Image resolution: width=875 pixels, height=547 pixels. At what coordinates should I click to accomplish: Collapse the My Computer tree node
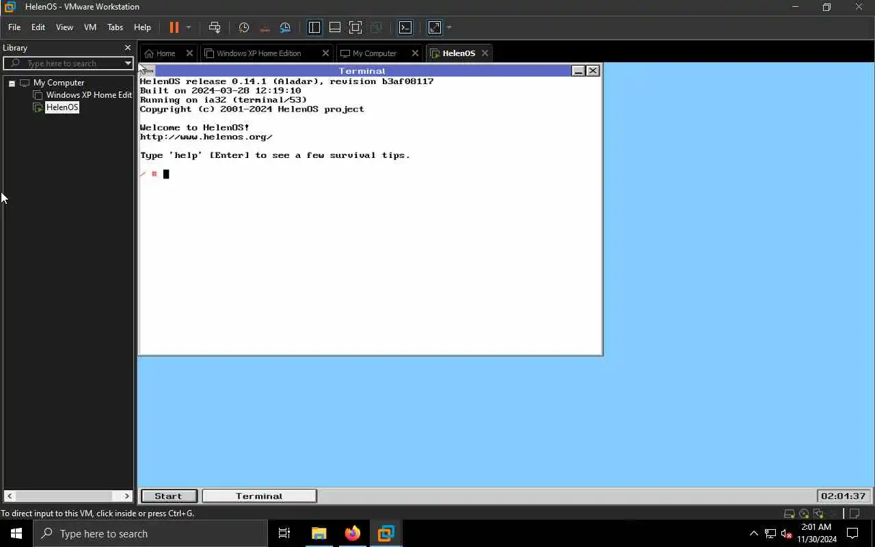[12, 83]
